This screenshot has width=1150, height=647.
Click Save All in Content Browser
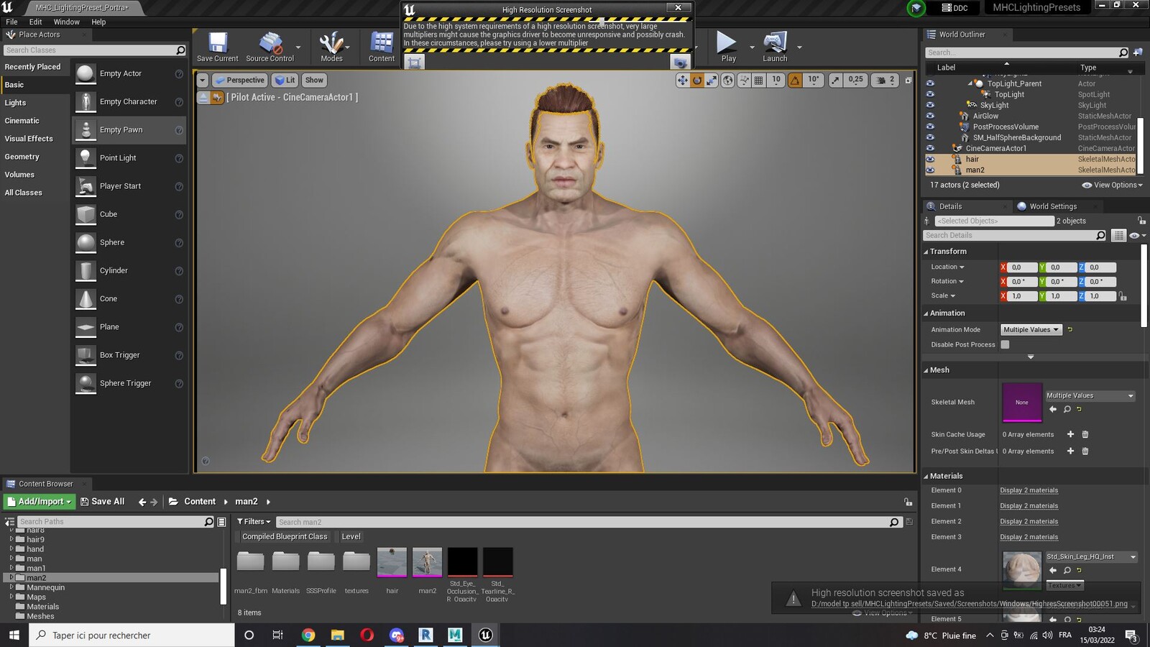[102, 502]
